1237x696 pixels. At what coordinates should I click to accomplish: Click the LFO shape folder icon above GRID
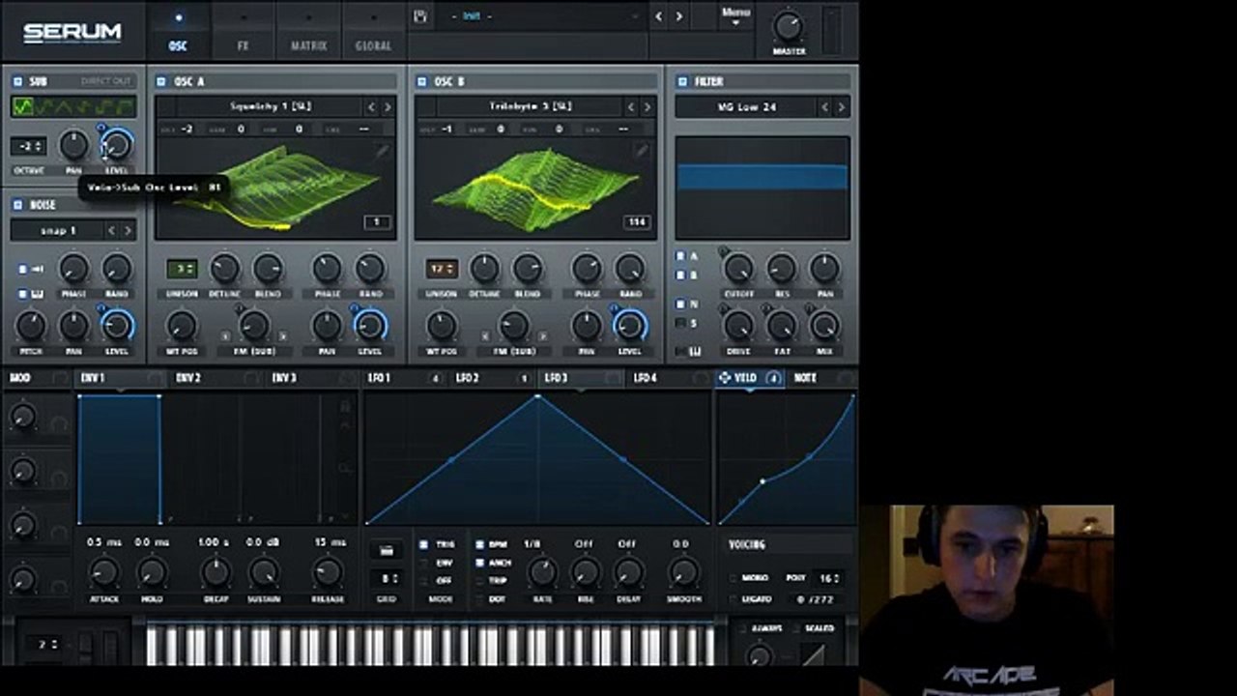pyautogui.click(x=387, y=551)
